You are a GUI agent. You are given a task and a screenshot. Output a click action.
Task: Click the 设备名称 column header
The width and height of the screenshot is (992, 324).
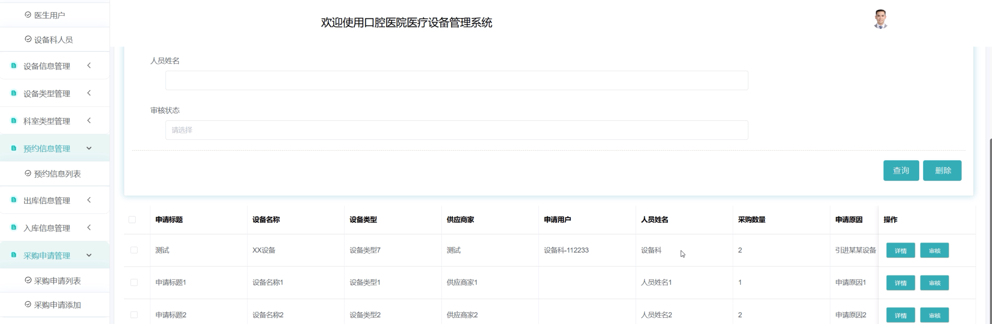(266, 220)
